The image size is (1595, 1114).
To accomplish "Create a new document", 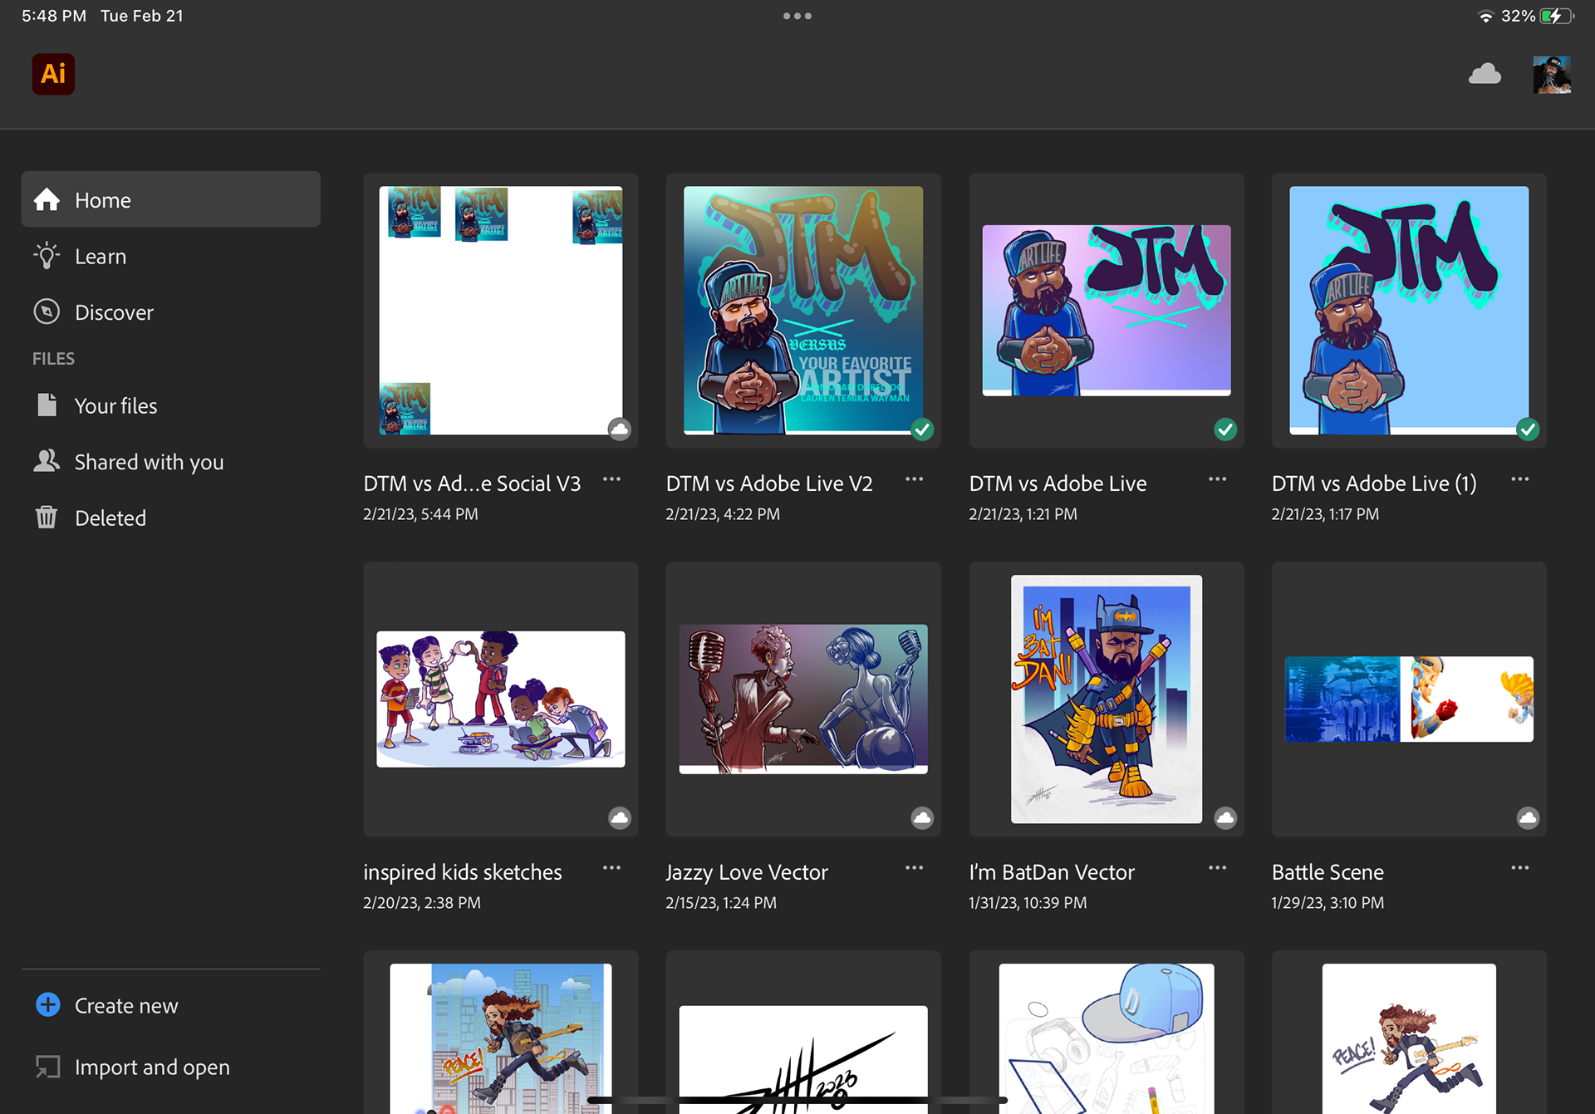I will [x=106, y=1005].
